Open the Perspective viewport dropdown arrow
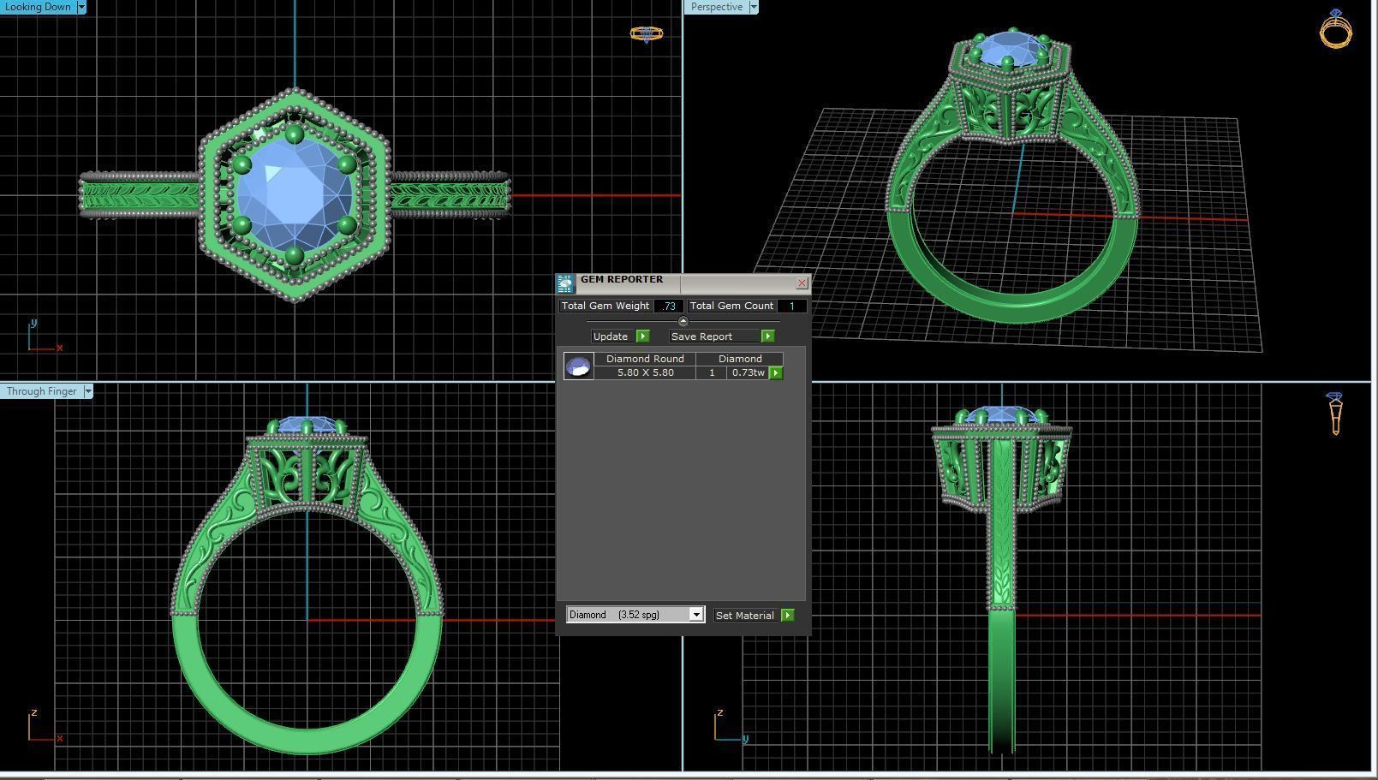 pyautogui.click(x=753, y=7)
